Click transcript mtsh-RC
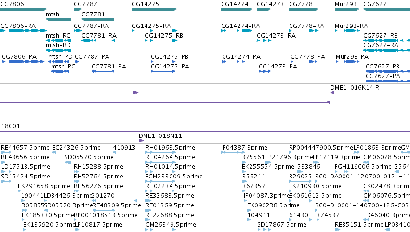410x232 pixels. (58, 36)
